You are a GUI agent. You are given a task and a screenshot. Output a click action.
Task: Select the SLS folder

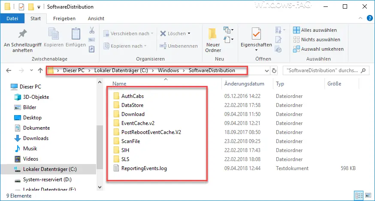[125, 159]
